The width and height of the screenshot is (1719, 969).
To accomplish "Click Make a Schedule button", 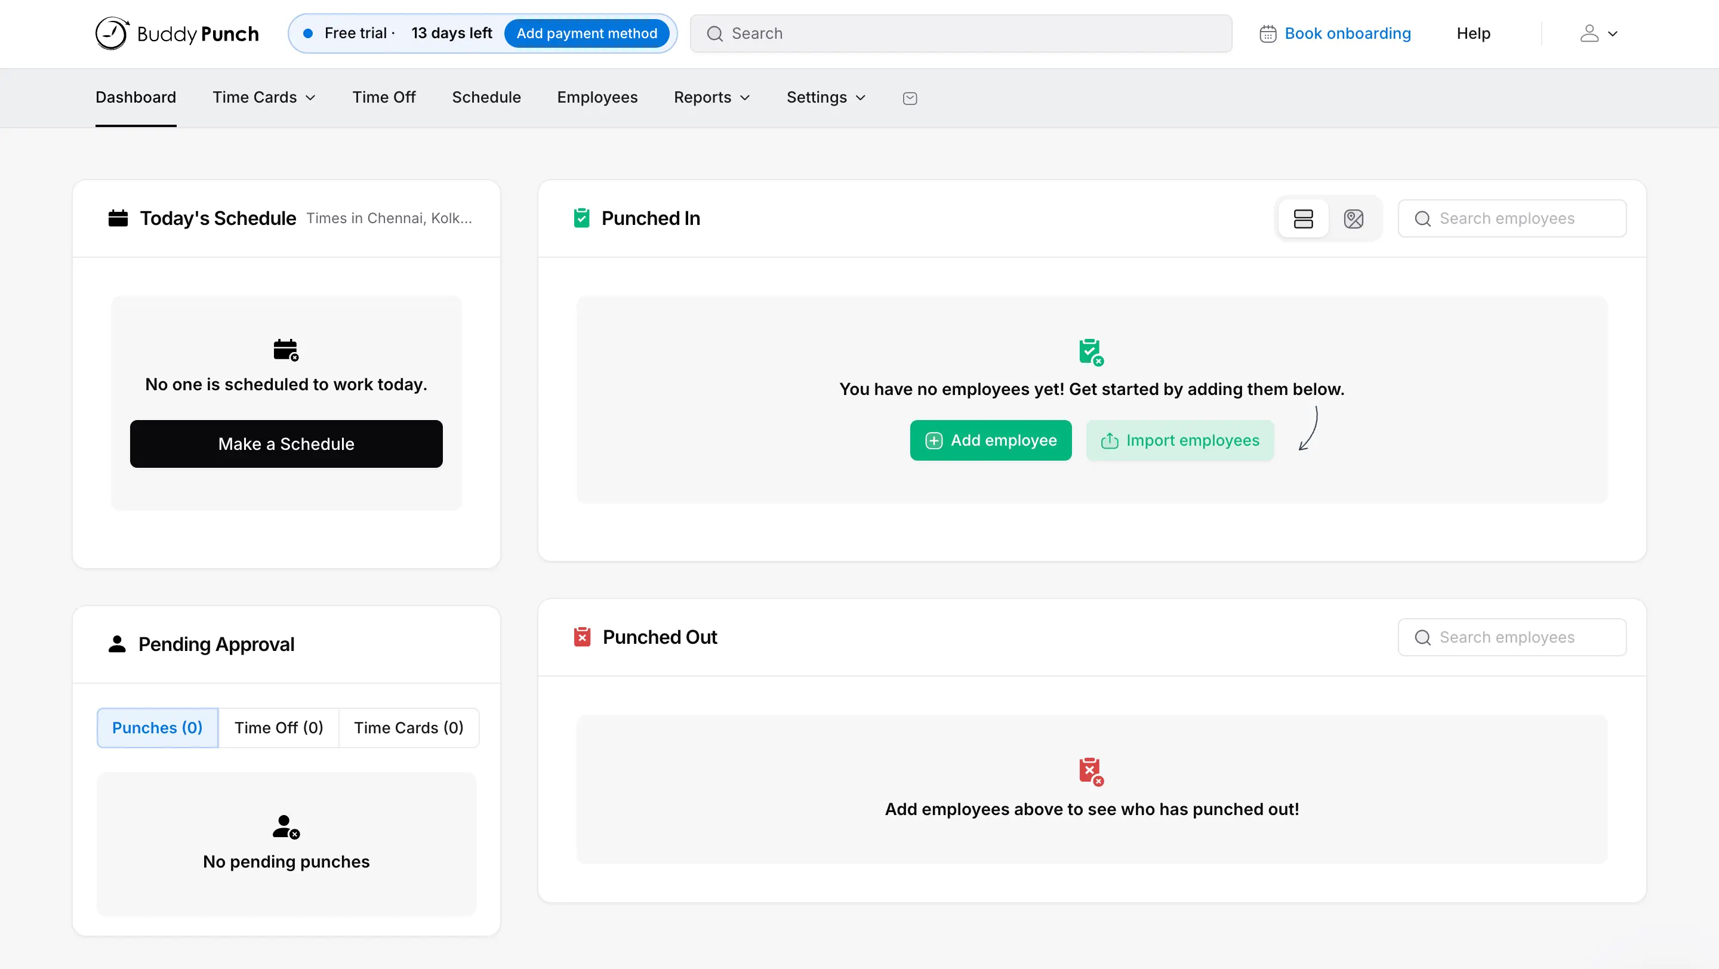I will point(286,444).
